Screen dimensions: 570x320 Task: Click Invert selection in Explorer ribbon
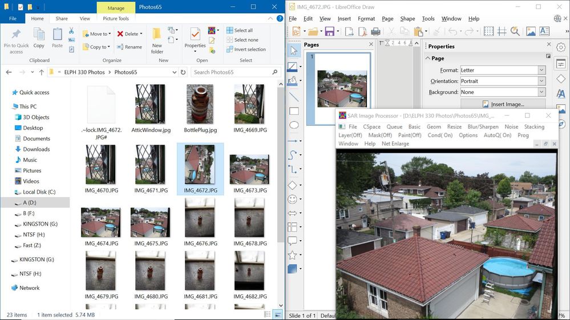[245, 50]
